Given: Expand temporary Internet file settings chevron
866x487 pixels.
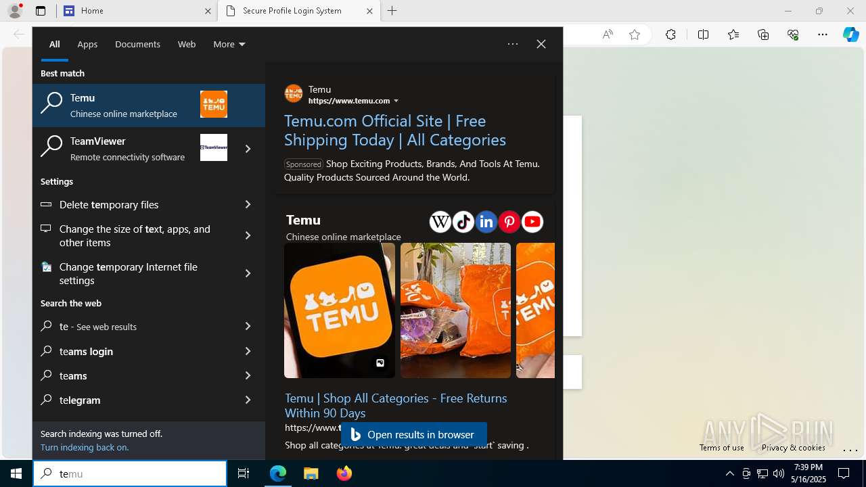Looking at the screenshot, I should click(248, 273).
